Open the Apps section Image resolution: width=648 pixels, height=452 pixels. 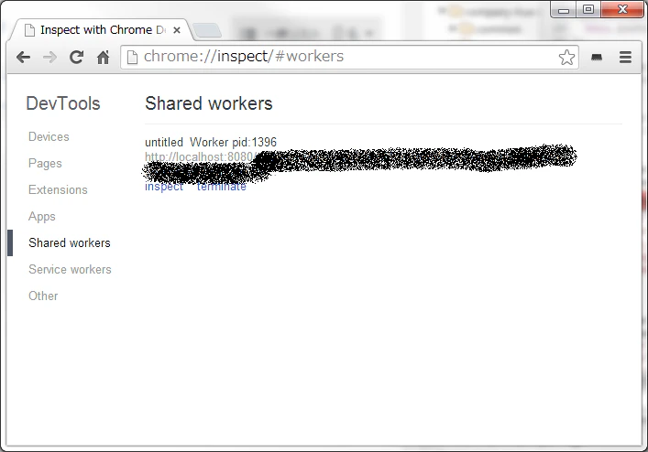coord(42,216)
